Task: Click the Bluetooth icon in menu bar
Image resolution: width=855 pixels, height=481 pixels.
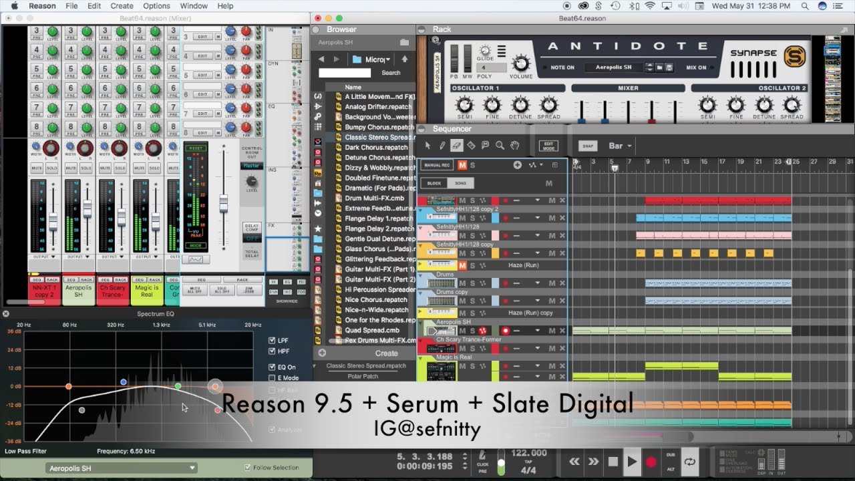Action: pos(633,6)
